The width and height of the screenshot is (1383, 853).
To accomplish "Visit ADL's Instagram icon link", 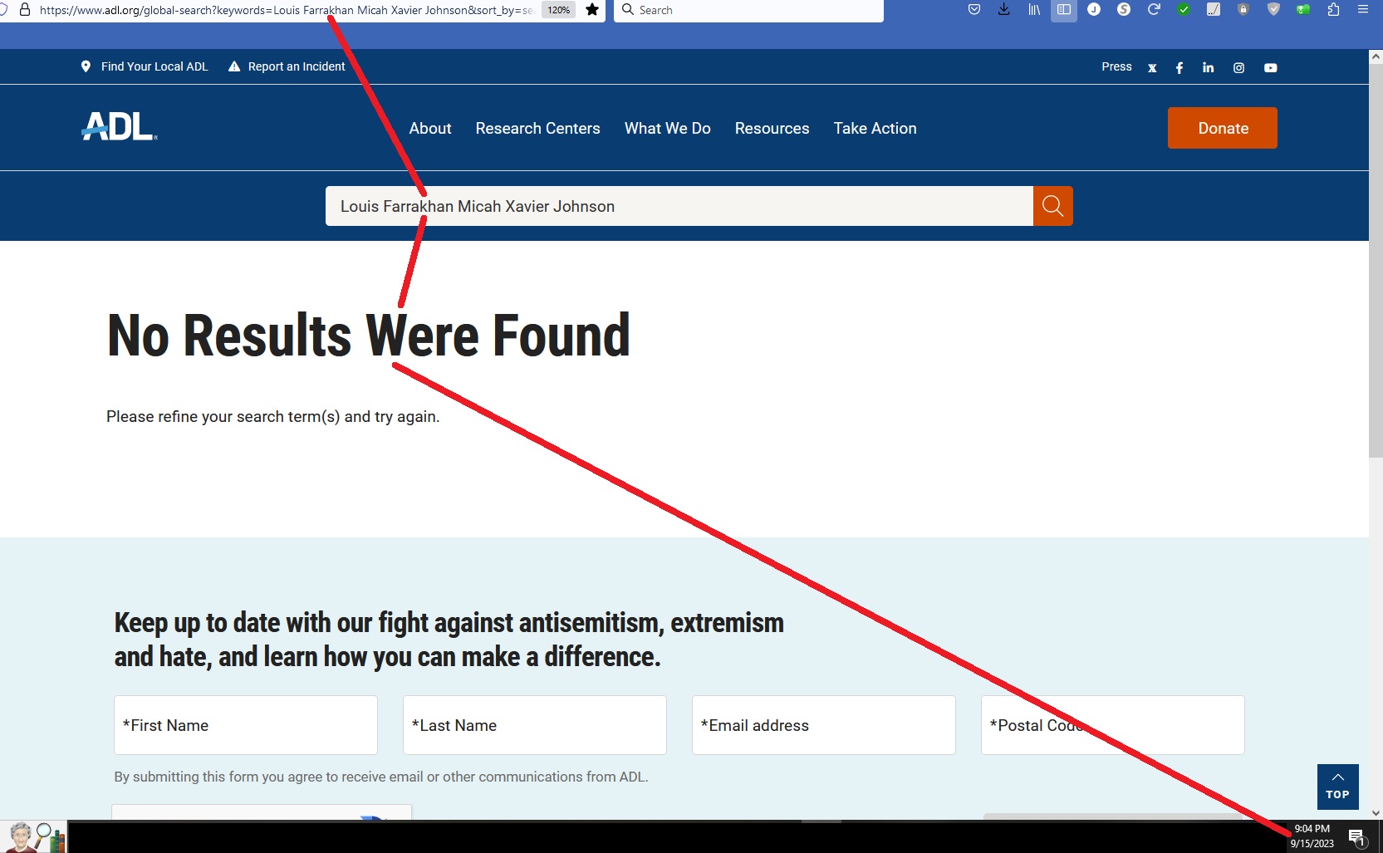I will (x=1238, y=68).
